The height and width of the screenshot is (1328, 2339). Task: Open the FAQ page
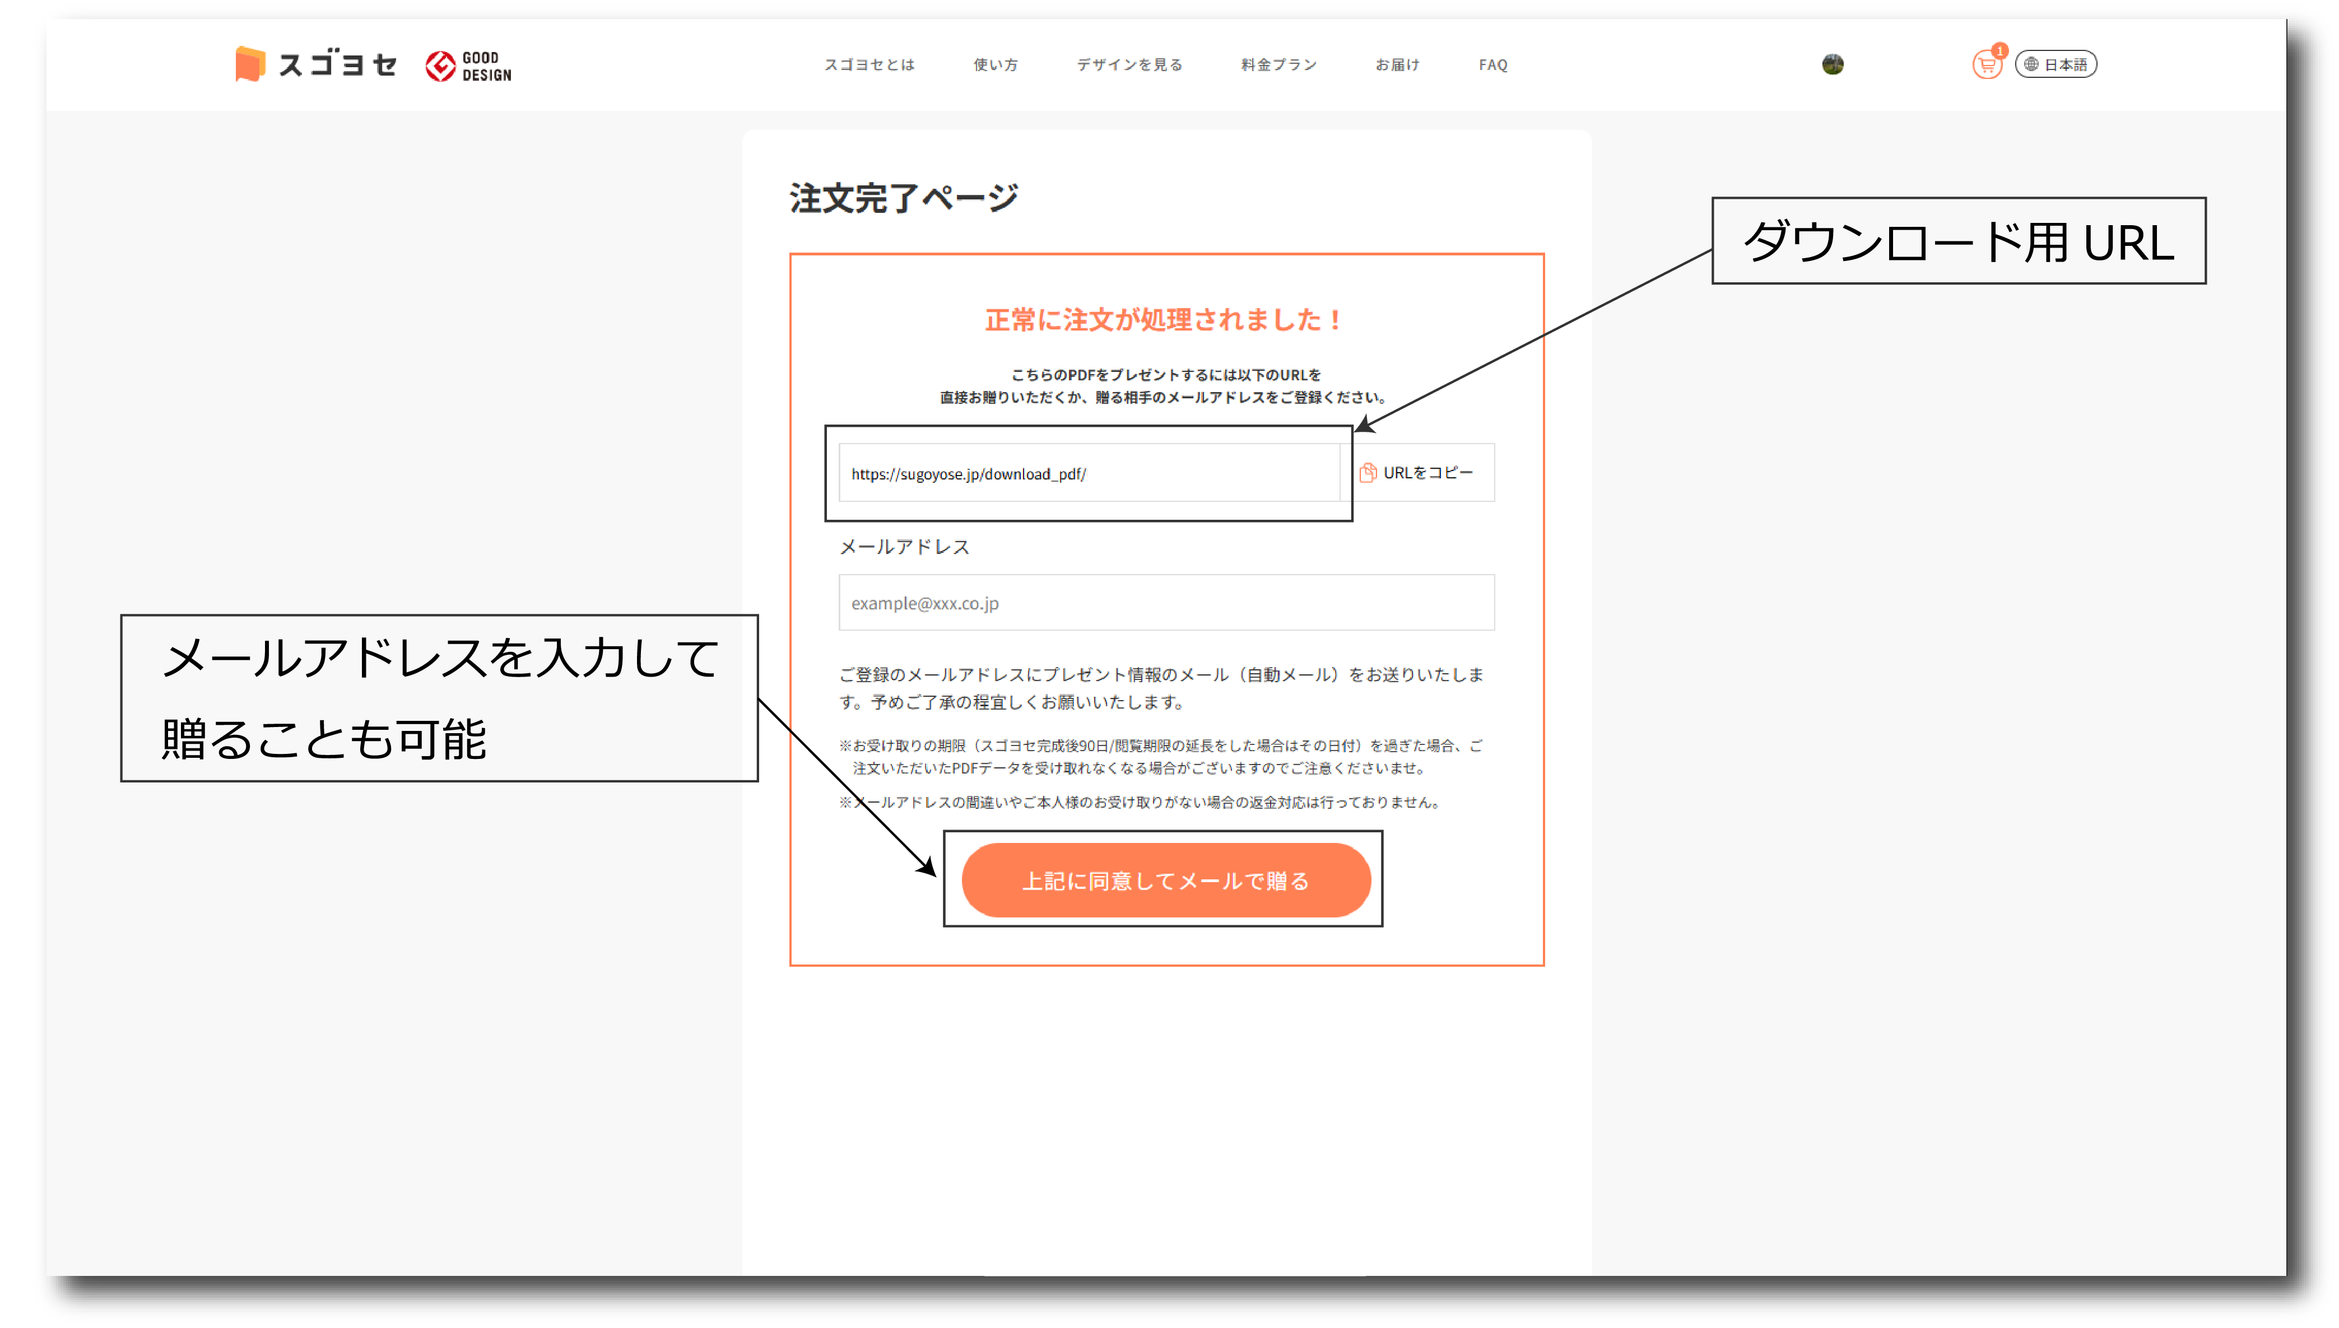(x=1492, y=65)
